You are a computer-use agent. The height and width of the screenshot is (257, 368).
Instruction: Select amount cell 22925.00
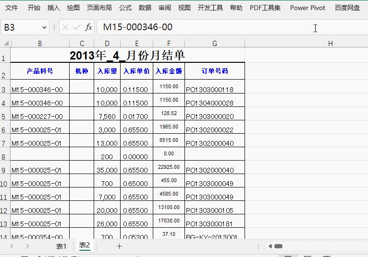coord(169,167)
